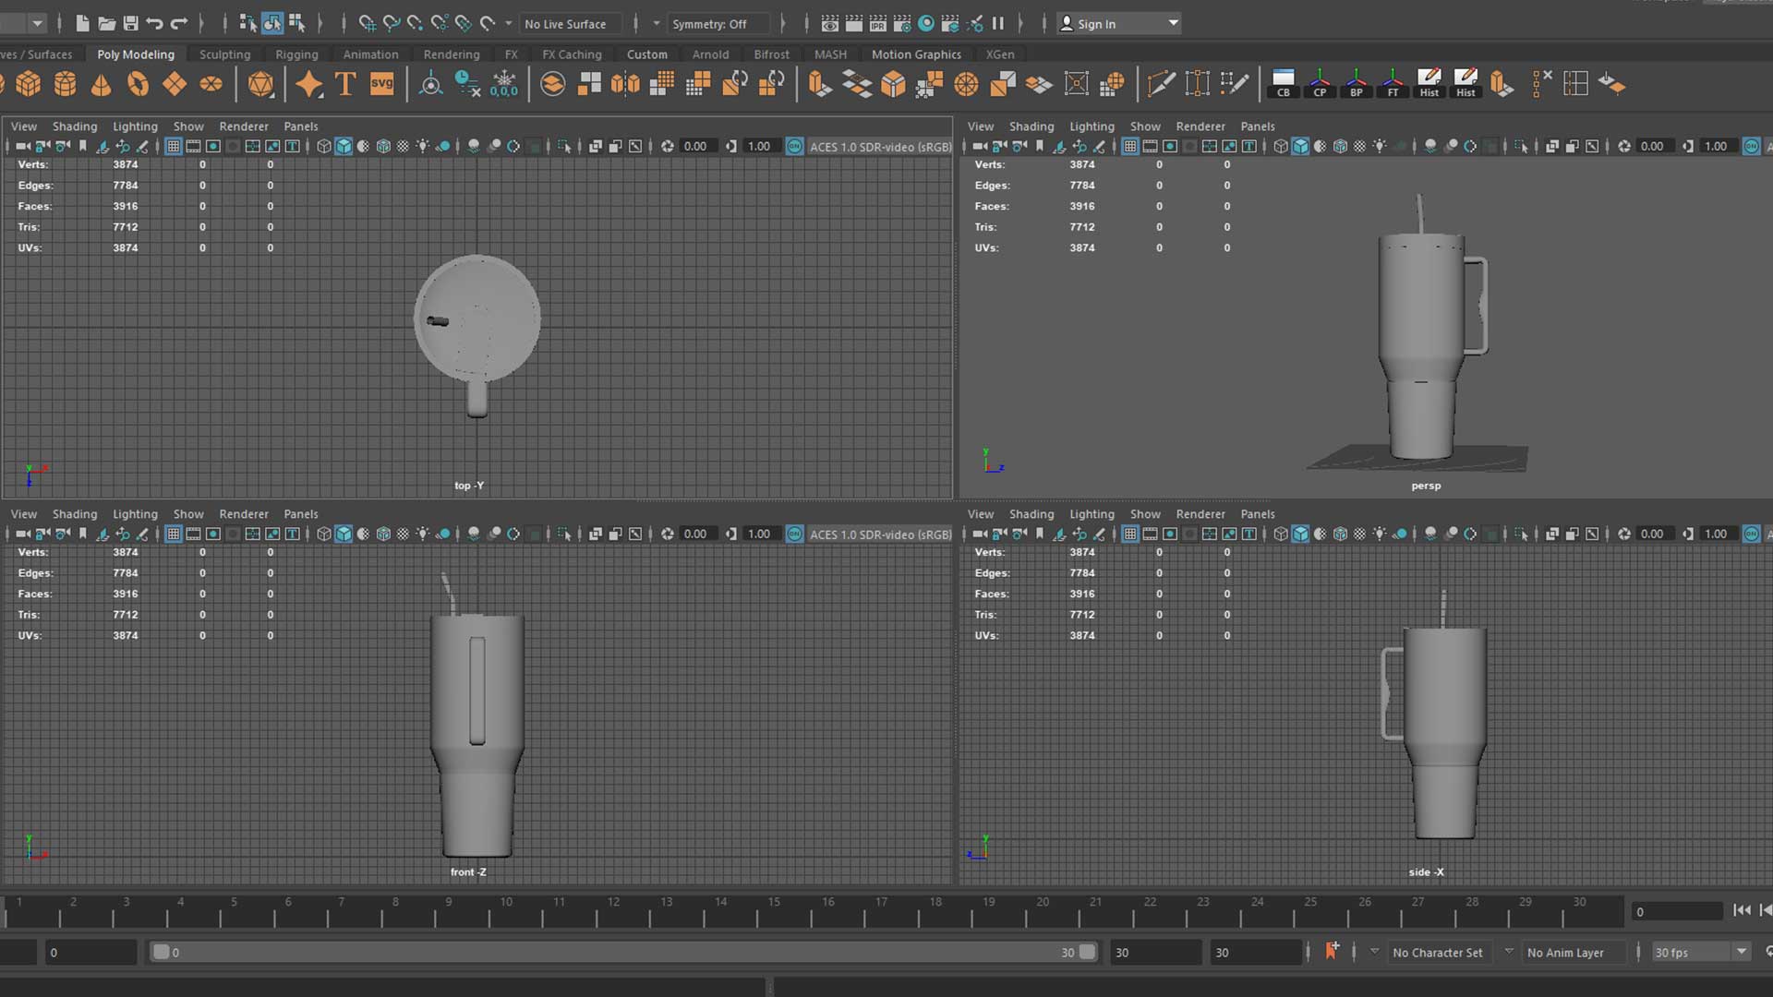Toggle grid display in top viewport toolbar
Viewport: 1773px width, 997px height.
point(174,147)
